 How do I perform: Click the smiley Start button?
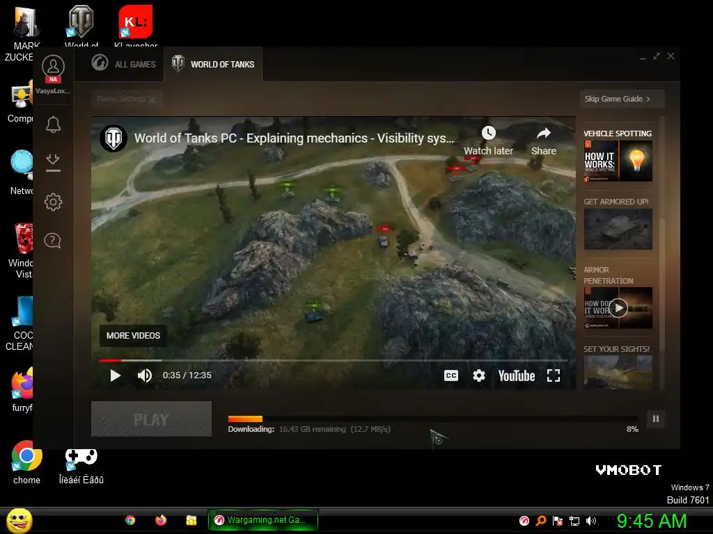[x=19, y=521]
